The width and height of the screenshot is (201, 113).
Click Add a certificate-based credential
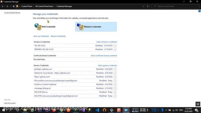pos(104,56)
